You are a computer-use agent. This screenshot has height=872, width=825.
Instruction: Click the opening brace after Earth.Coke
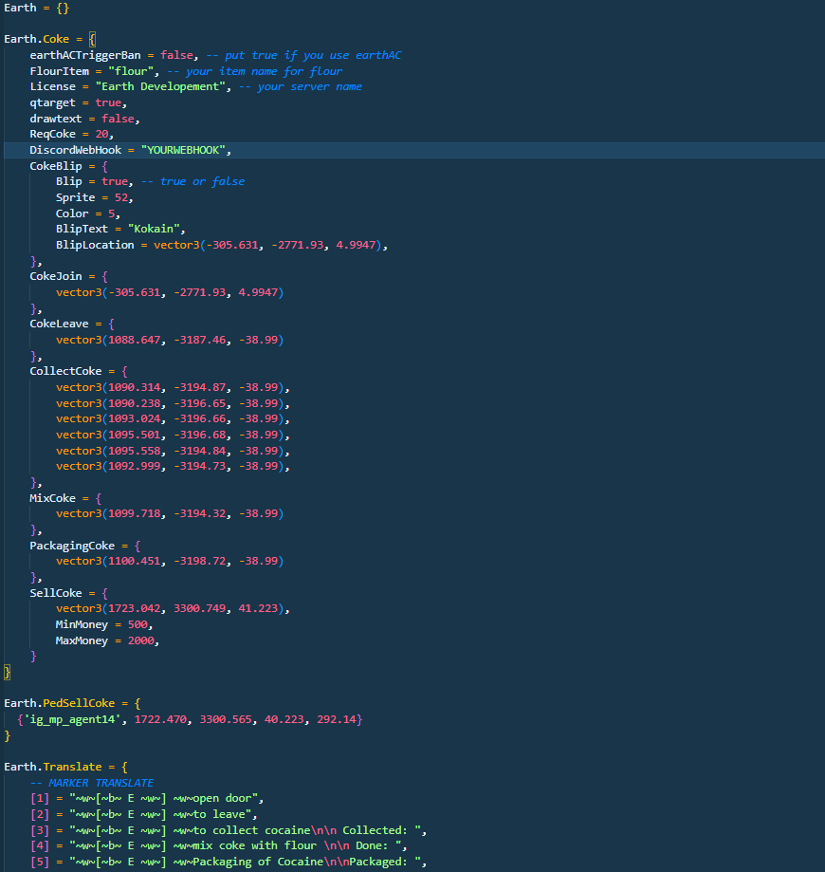pyautogui.click(x=92, y=40)
